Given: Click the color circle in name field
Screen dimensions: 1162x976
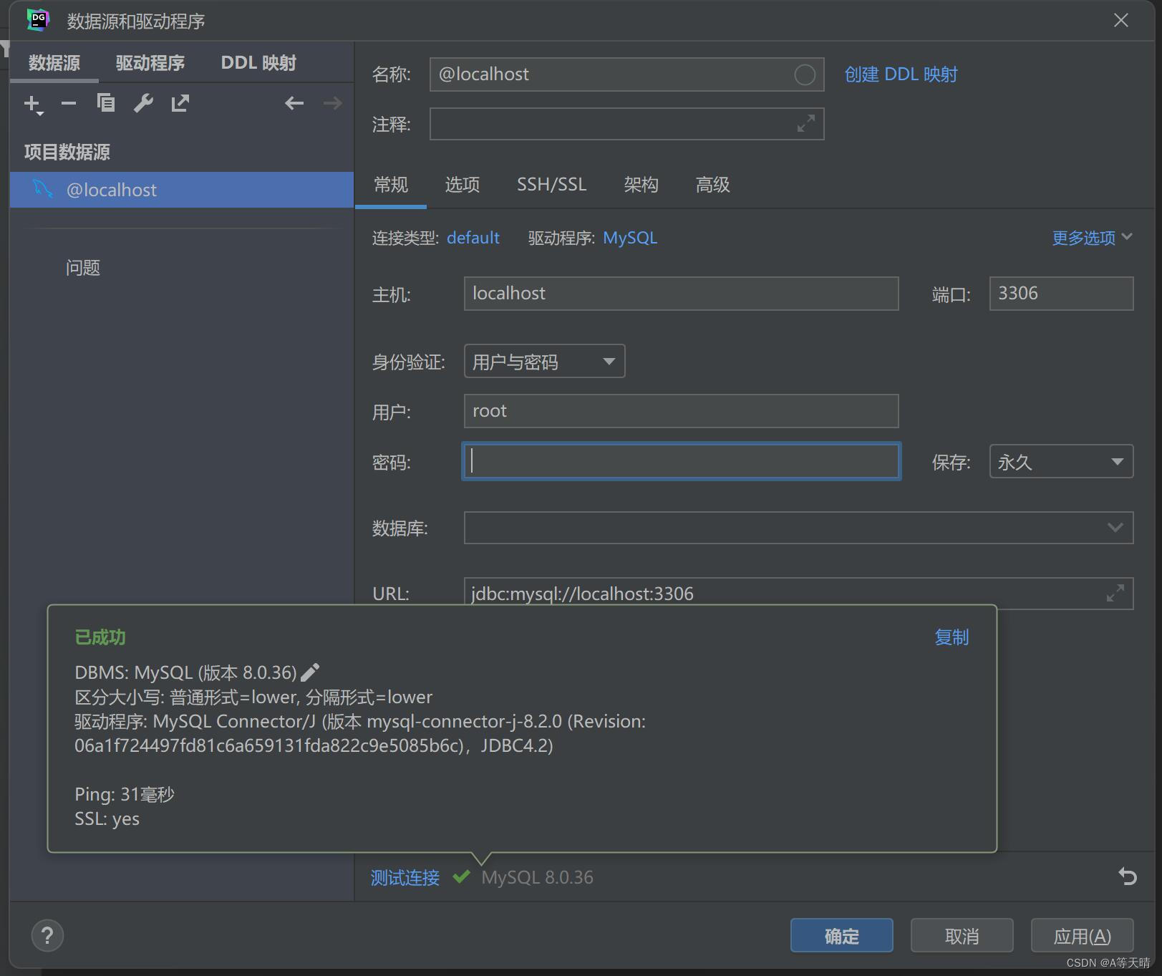Looking at the screenshot, I should pyautogui.click(x=805, y=74).
